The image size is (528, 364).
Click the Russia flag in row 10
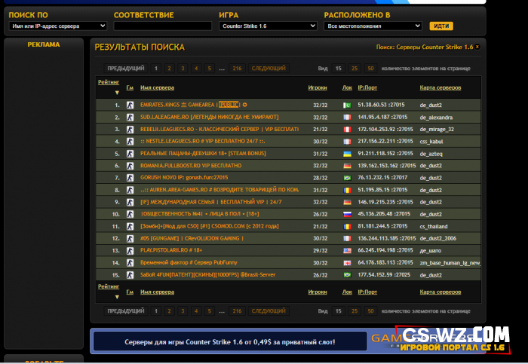(x=346, y=213)
